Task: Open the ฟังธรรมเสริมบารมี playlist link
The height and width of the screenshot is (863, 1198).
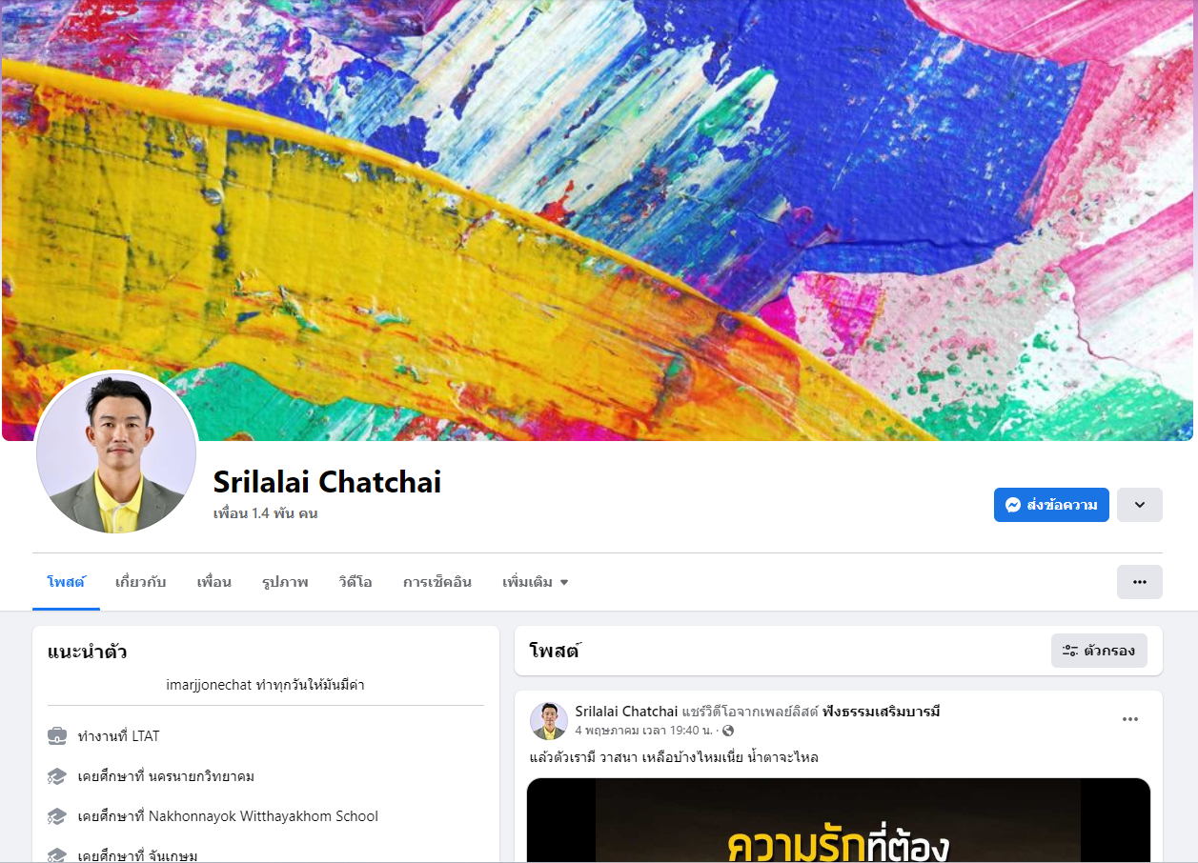Action: (881, 712)
